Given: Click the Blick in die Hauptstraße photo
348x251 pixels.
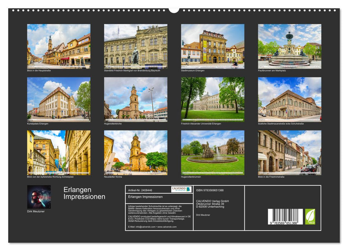Looking at the screenshot, I should [x=58, y=46].
